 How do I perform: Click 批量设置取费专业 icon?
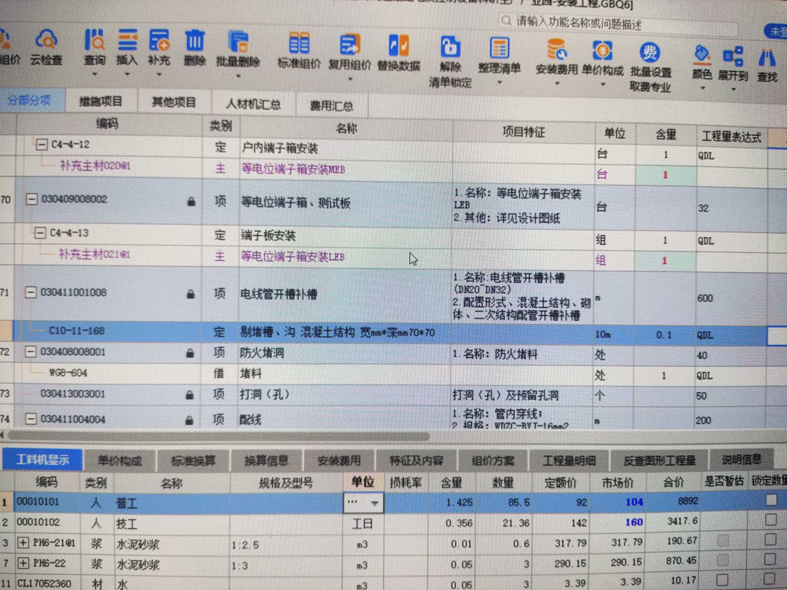tap(650, 53)
